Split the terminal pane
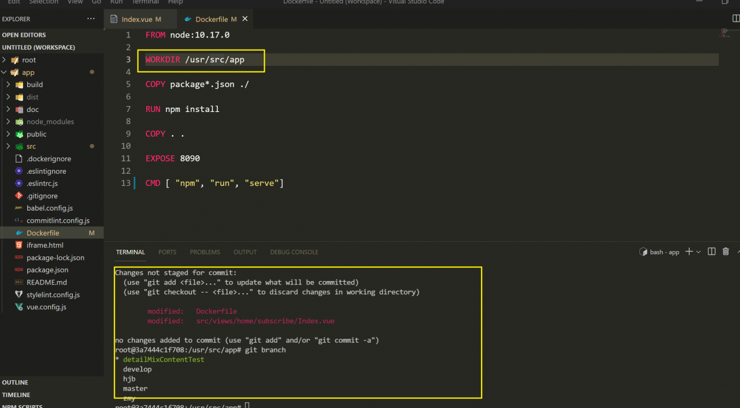The image size is (740, 408). coord(712,252)
